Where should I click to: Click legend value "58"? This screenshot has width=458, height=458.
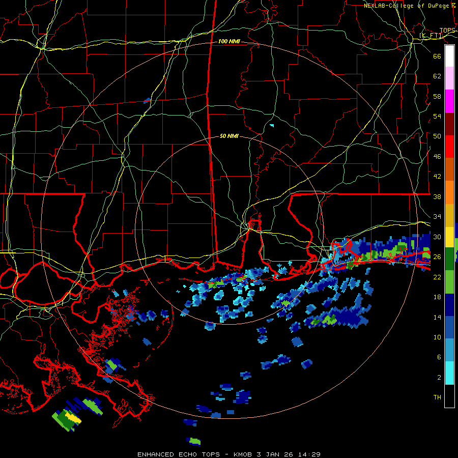437,96
